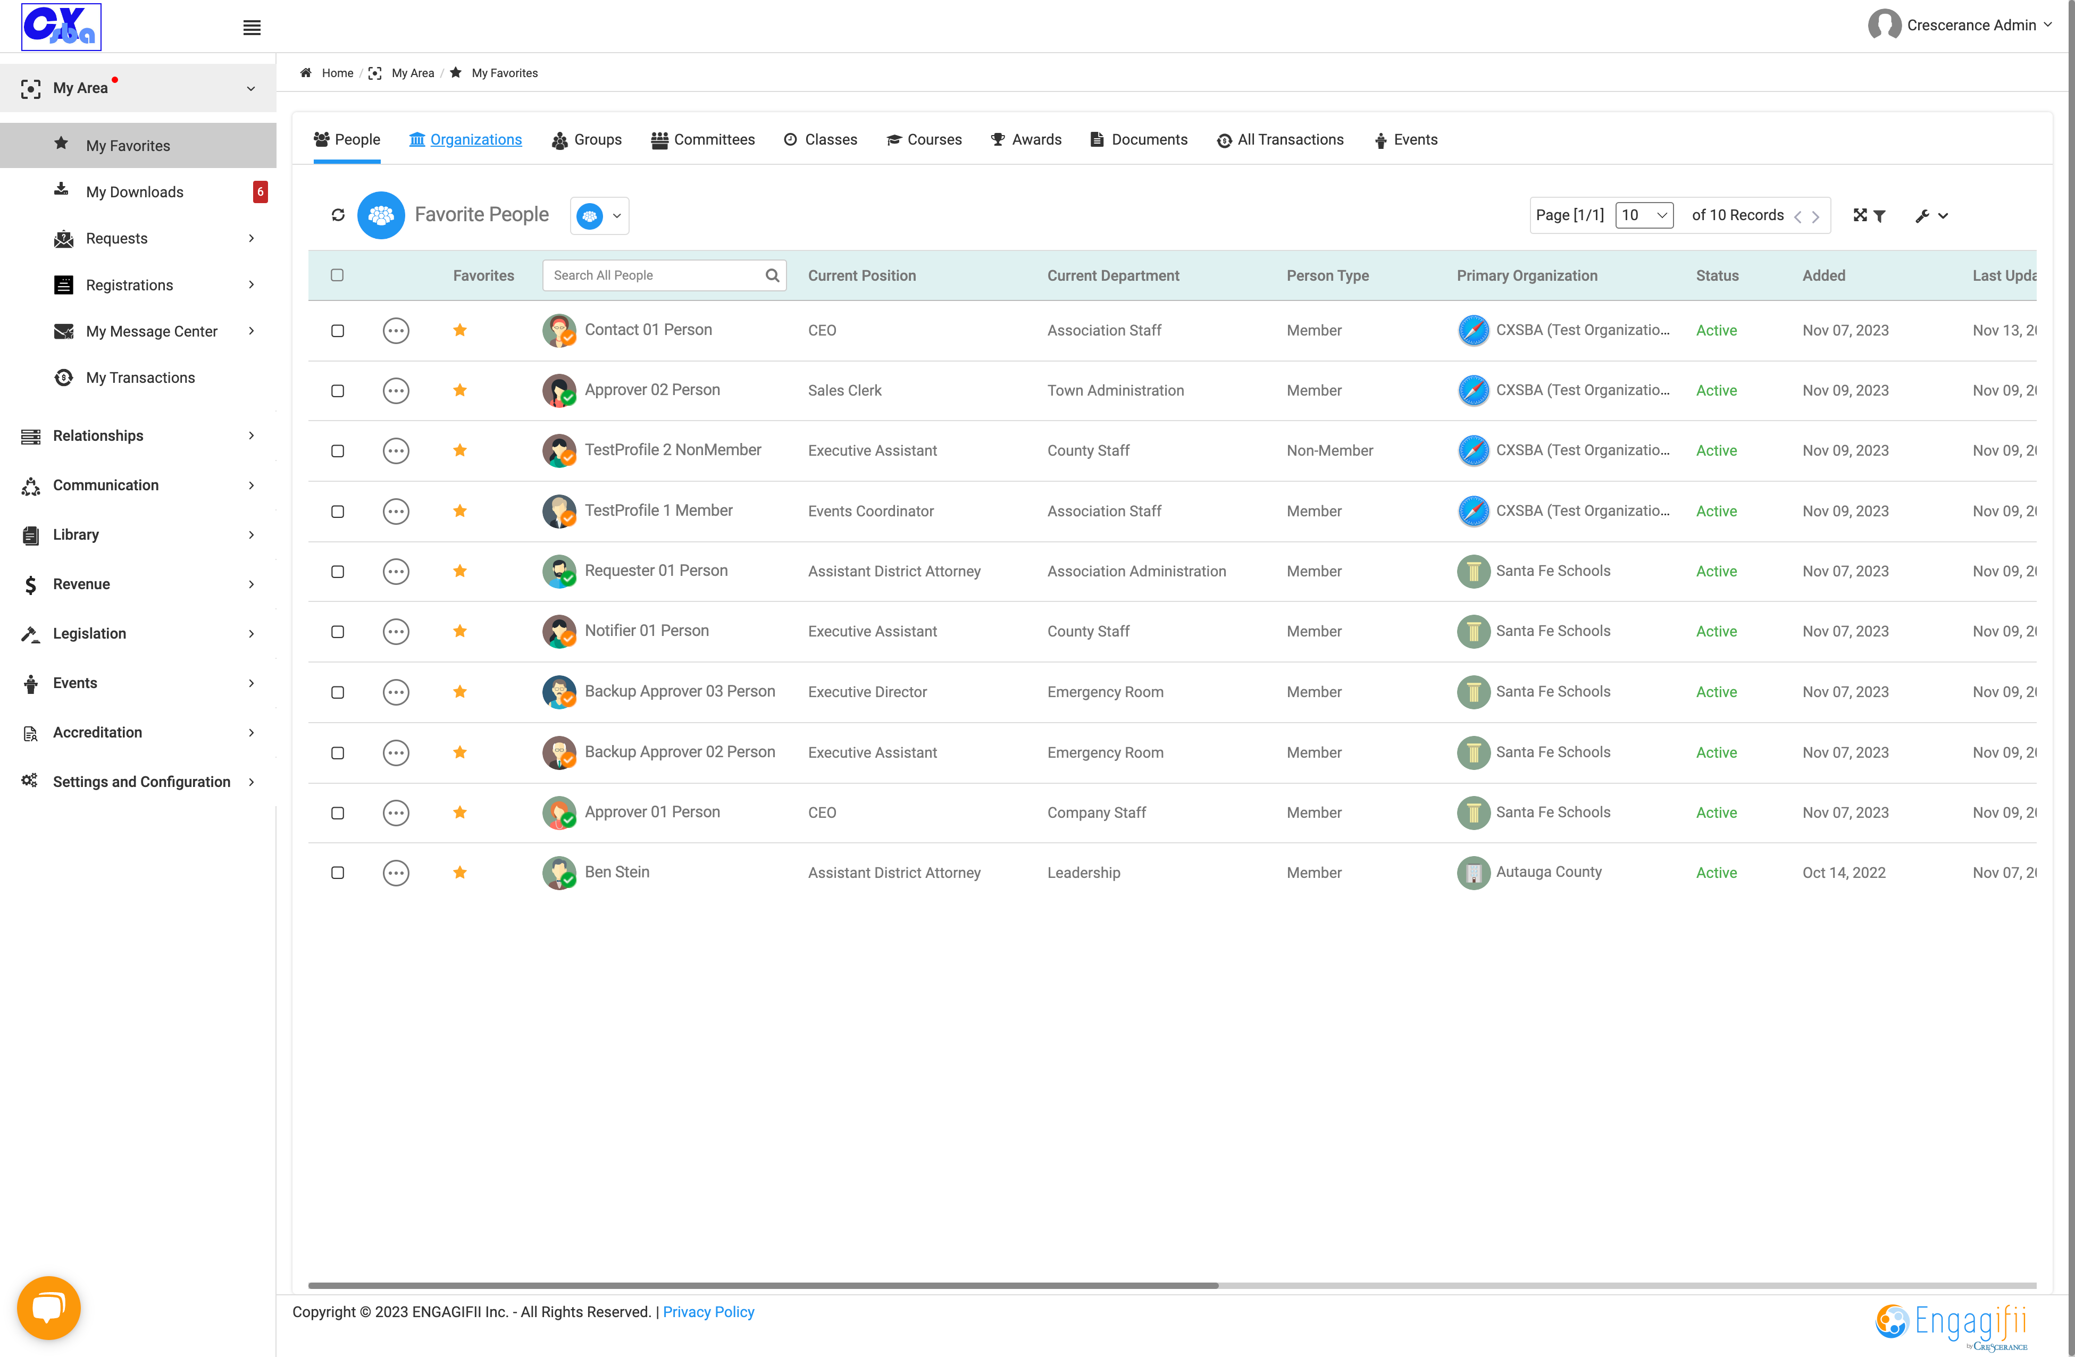This screenshot has width=2075, height=1357.
Task: Open the All Transactions tab
Action: [x=1280, y=139]
